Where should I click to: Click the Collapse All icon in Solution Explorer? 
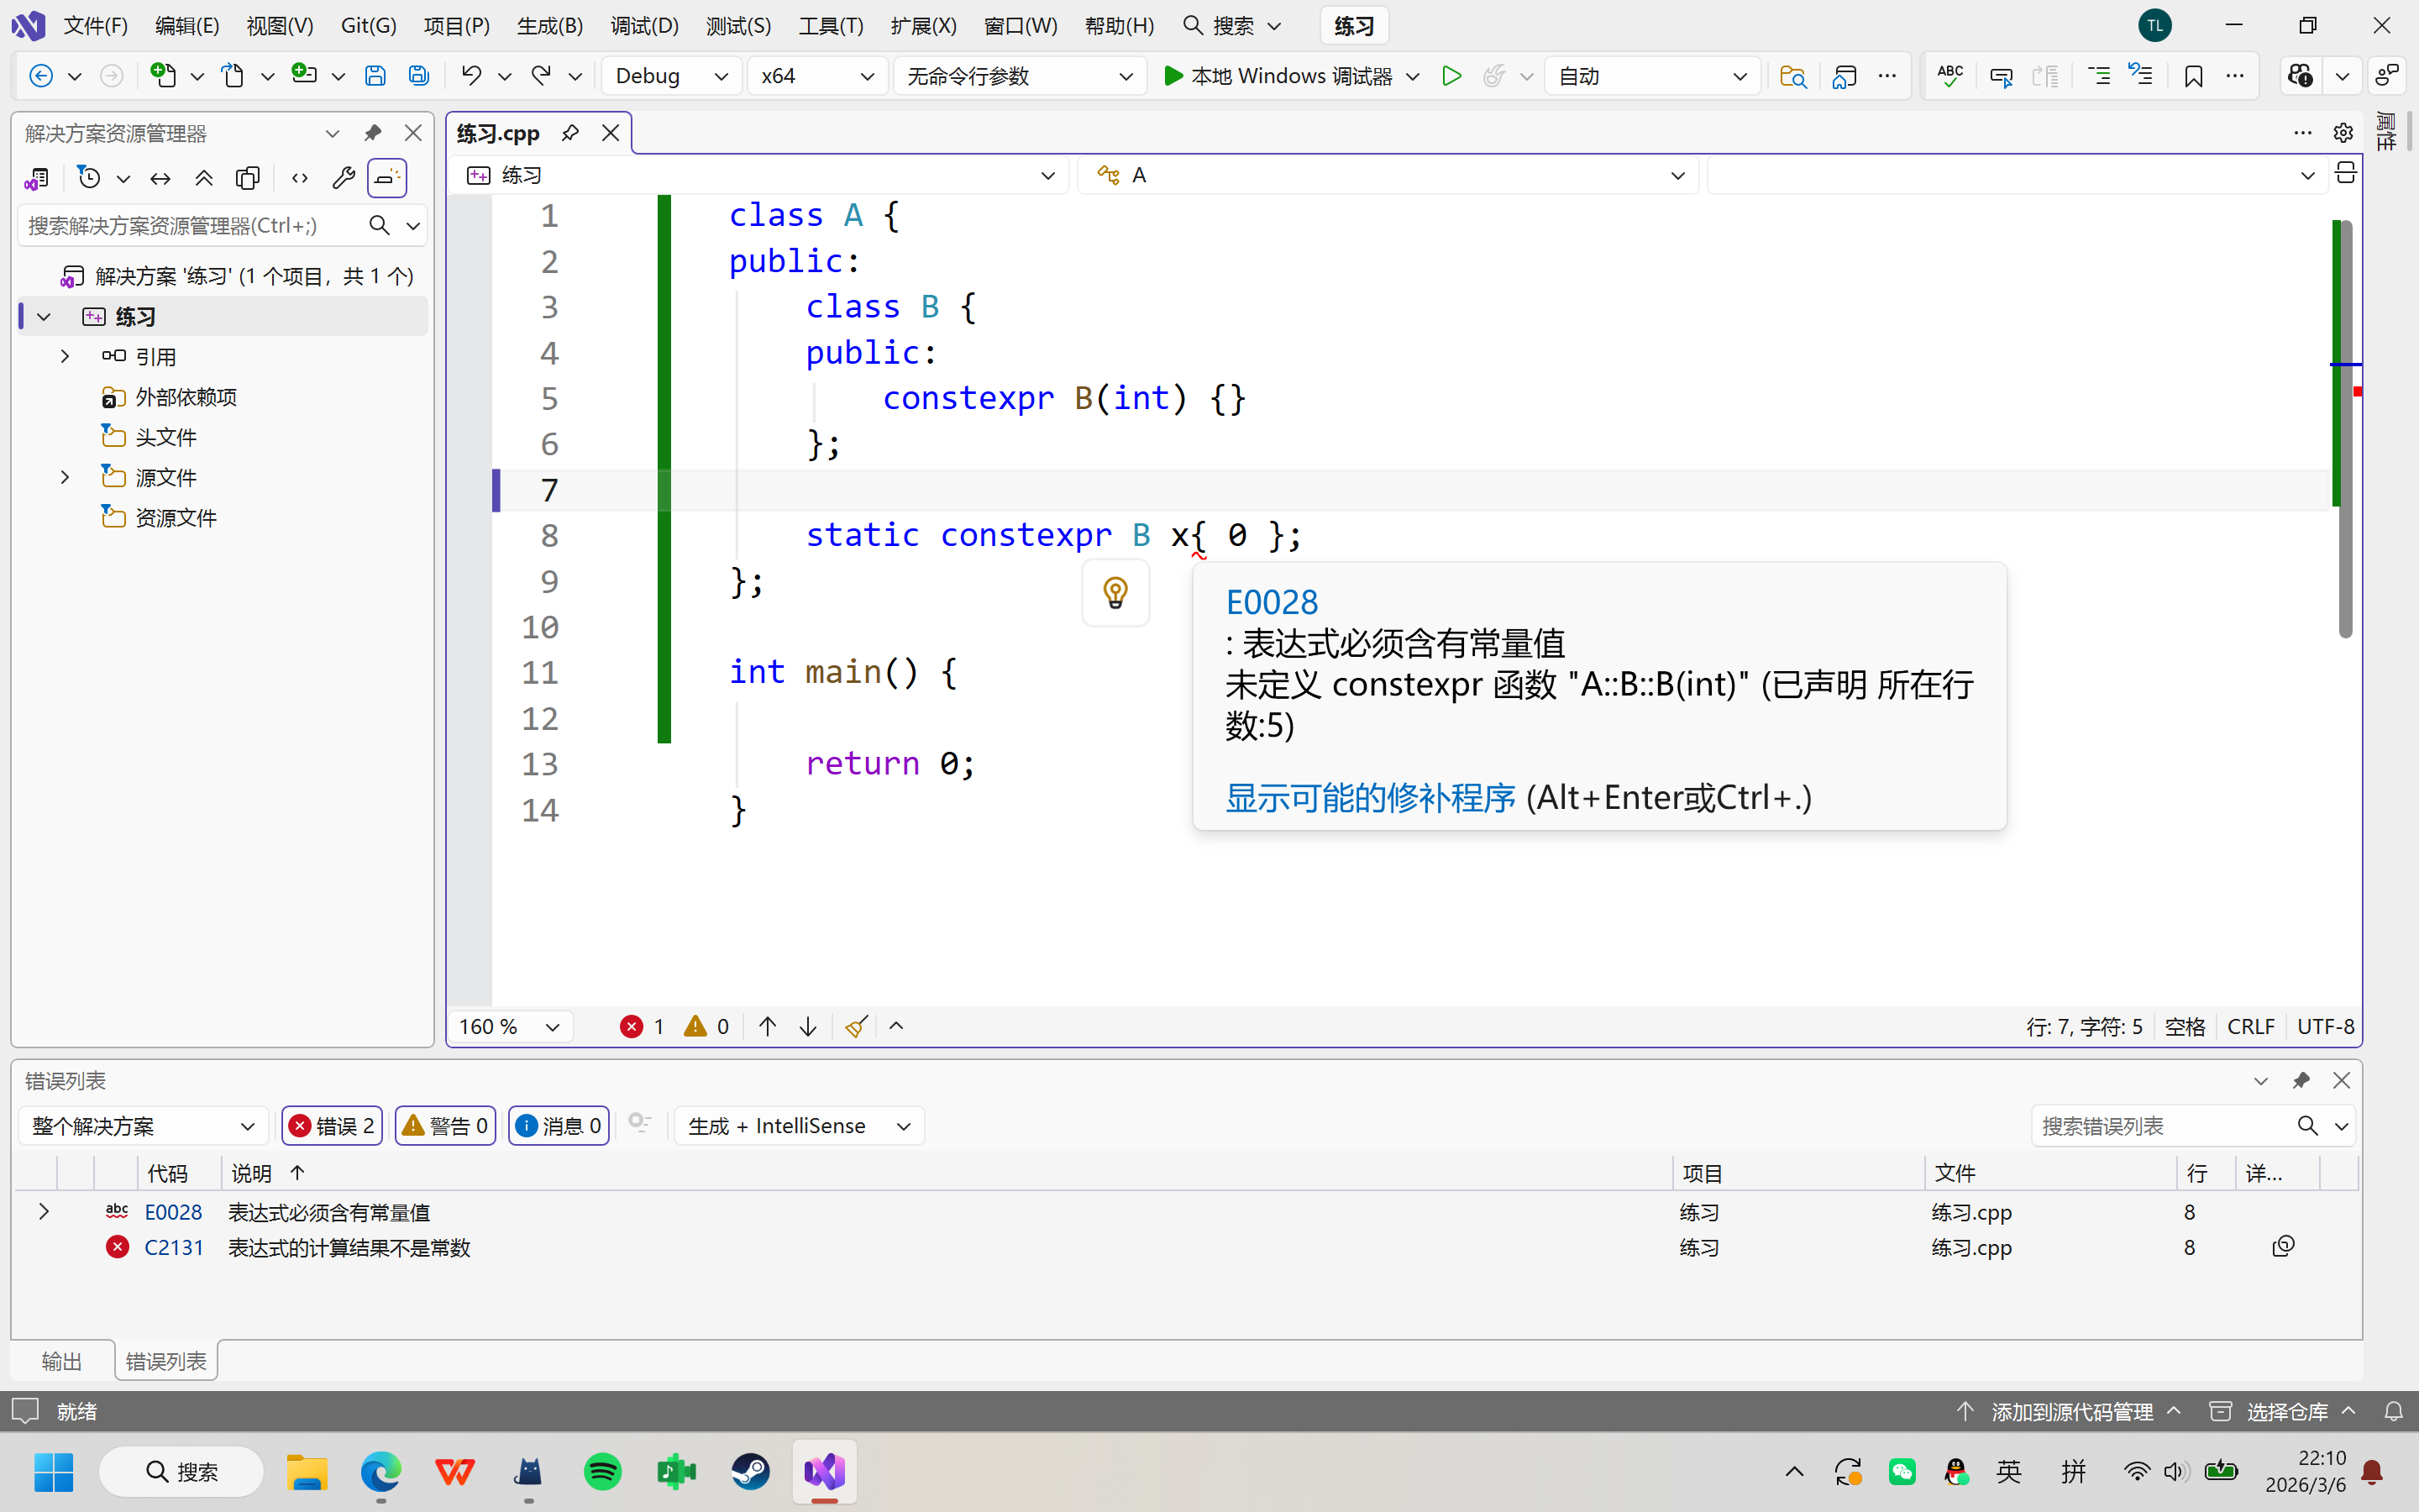point(204,178)
